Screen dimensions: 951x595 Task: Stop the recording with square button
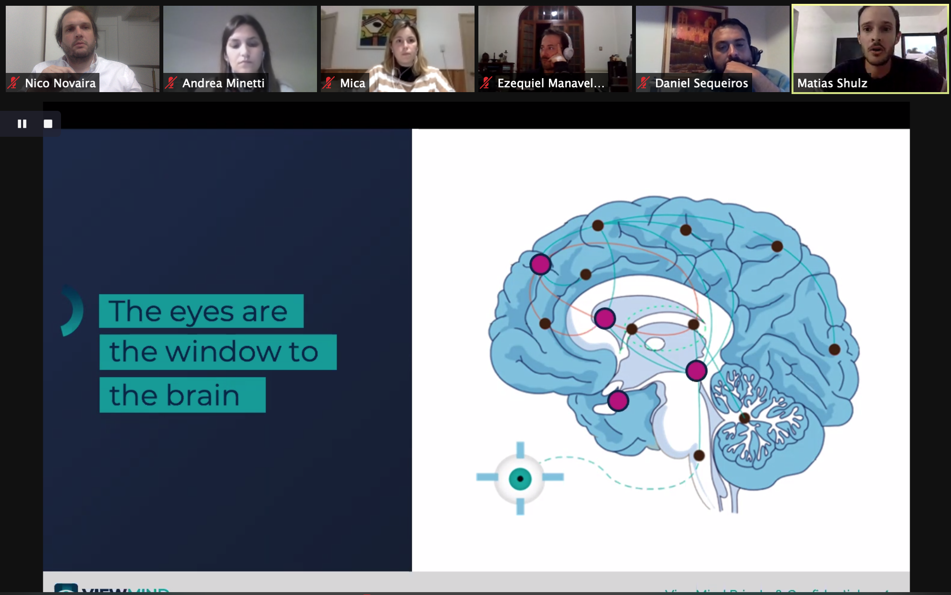pyautogui.click(x=48, y=124)
